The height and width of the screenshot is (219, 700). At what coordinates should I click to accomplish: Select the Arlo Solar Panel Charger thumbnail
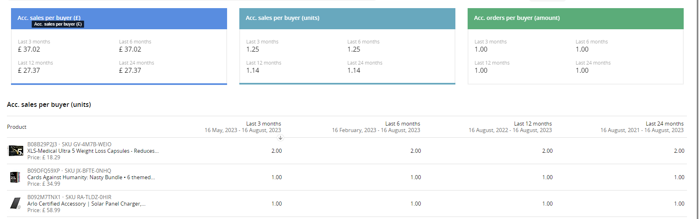coord(15,203)
